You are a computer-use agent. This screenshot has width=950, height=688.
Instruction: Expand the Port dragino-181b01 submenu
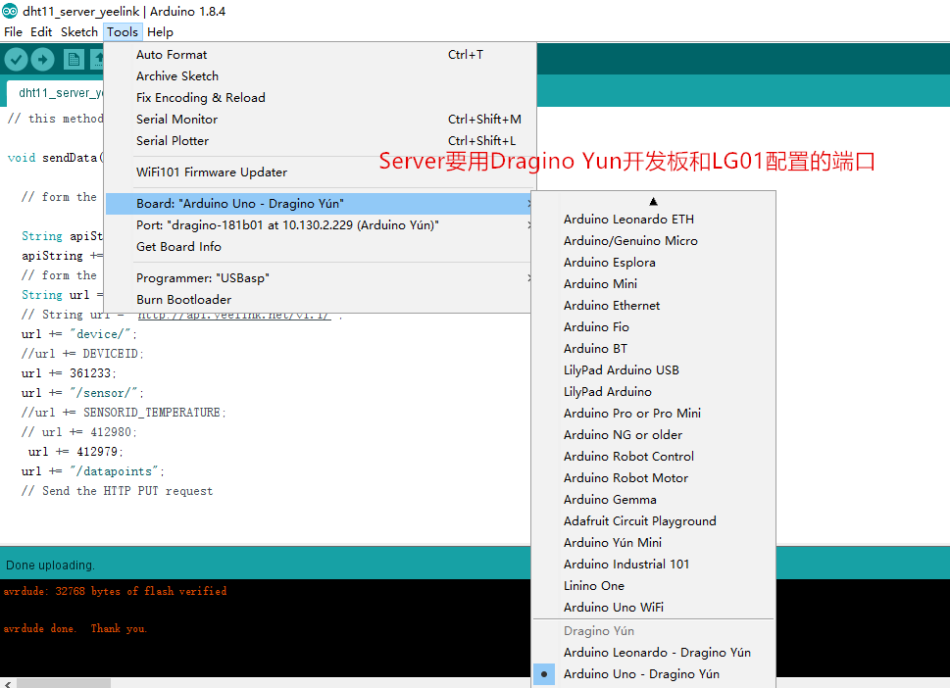320,225
